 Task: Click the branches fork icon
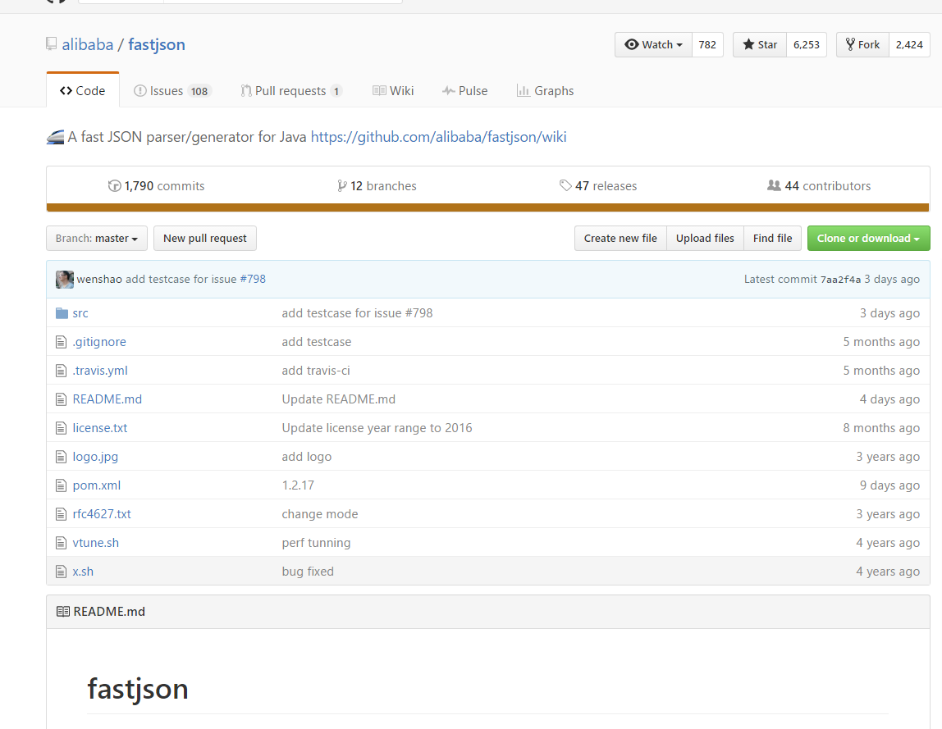click(x=342, y=186)
